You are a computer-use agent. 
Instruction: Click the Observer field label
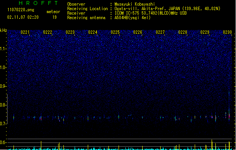pos(76,4)
